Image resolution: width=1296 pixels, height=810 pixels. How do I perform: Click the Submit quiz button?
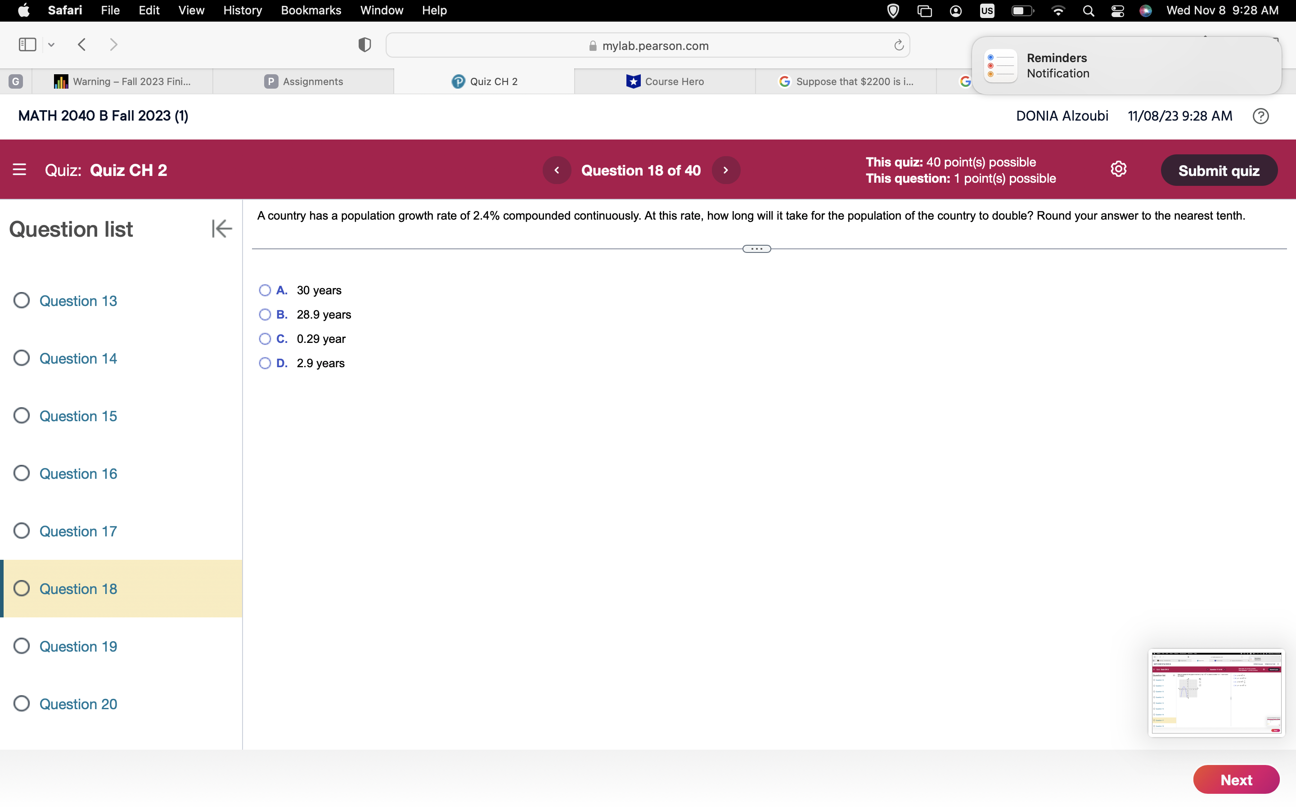coord(1219,170)
